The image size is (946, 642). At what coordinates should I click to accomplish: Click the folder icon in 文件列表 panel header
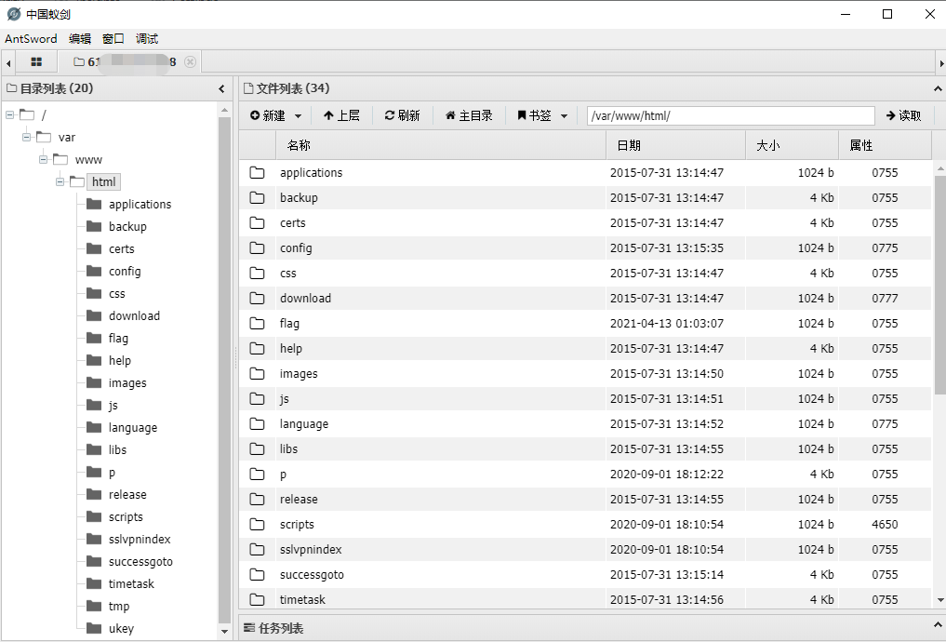pos(246,90)
